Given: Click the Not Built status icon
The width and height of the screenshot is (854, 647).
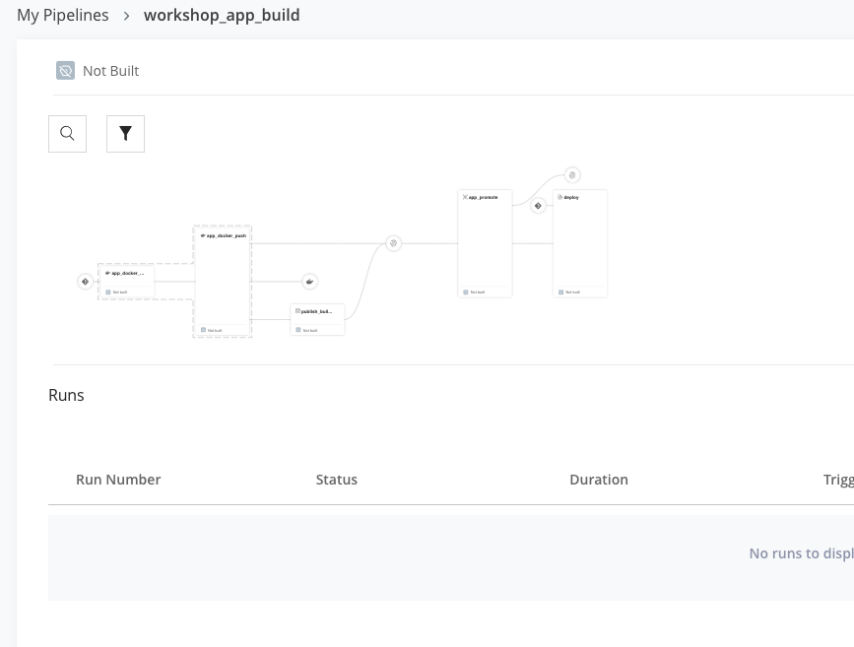Looking at the screenshot, I should click(x=65, y=70).
